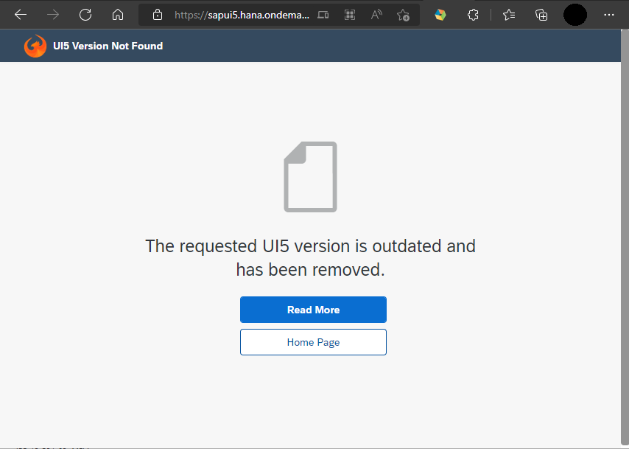The image size is (629, 449).
Task: Activate the Read Aloud icon
Action: click(376, 15)
